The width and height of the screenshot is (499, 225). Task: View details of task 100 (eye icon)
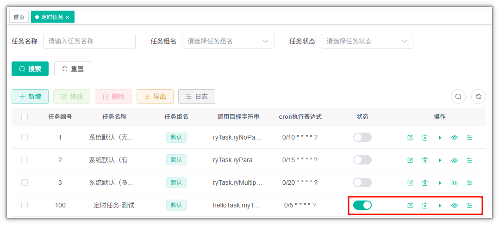click(x=455, y=206)
